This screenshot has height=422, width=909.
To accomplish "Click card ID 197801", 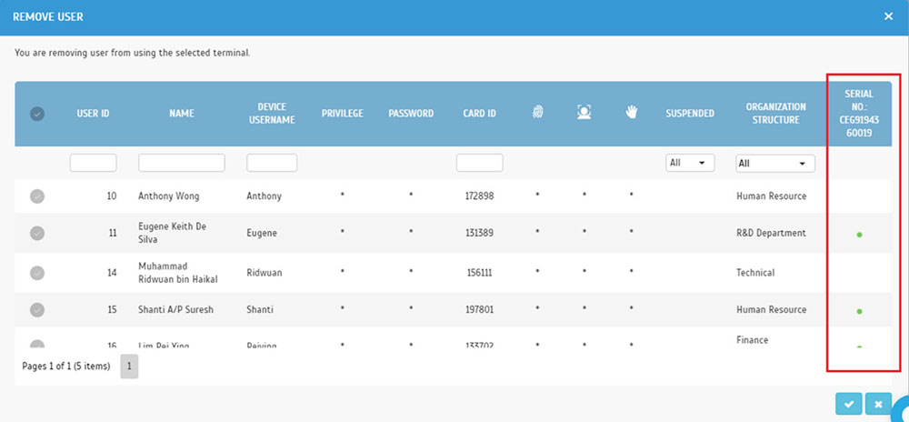I will coord(479,309).
